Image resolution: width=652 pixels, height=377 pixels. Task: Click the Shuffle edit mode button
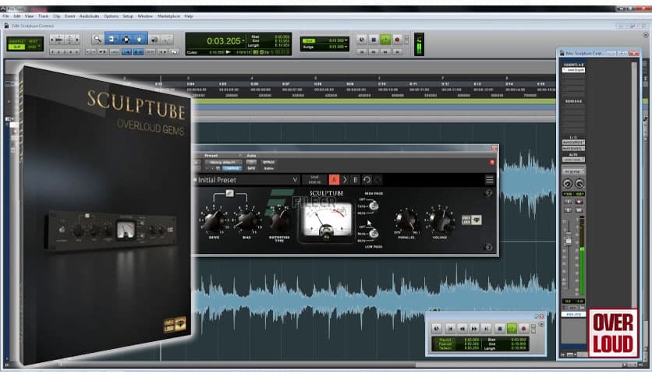pos(16,41)
